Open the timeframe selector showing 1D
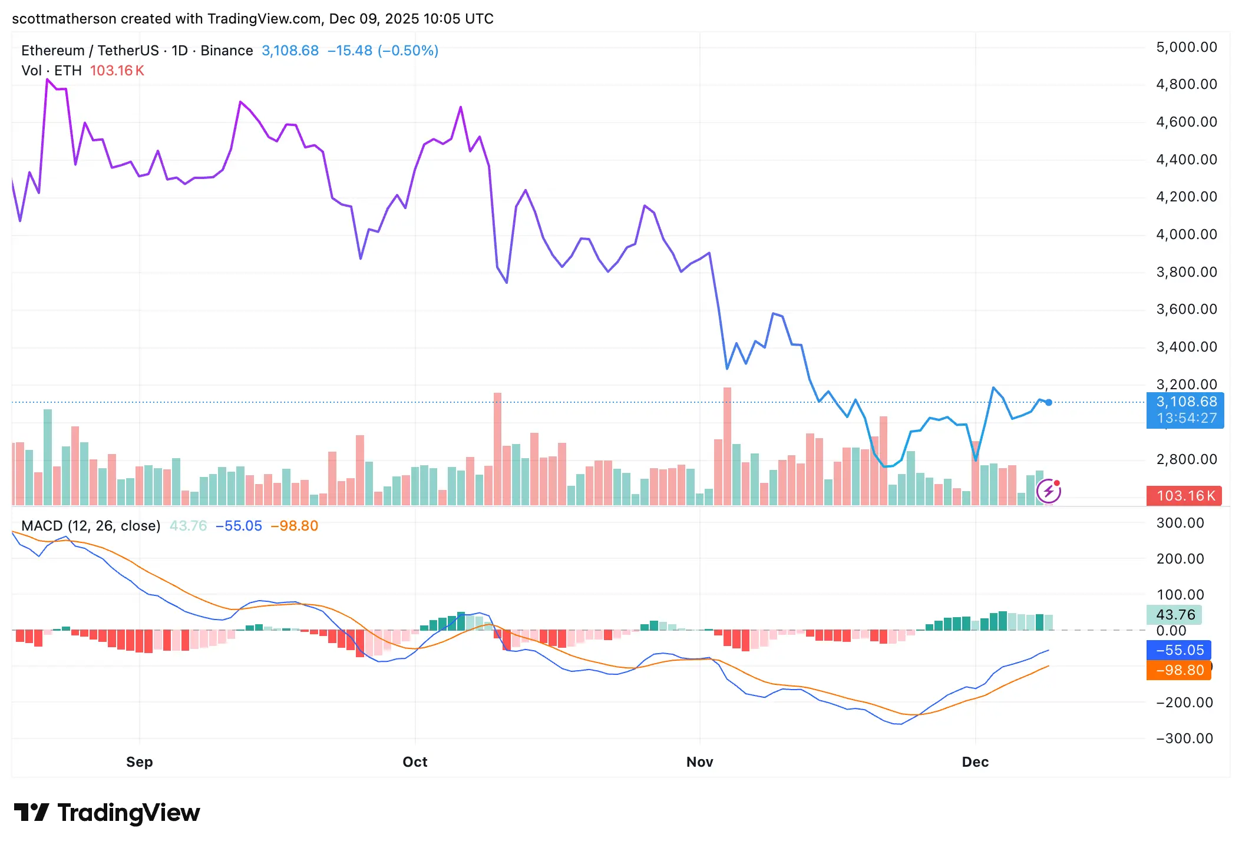This screenshot has height=848, width=1242. [x=181, y=51]
